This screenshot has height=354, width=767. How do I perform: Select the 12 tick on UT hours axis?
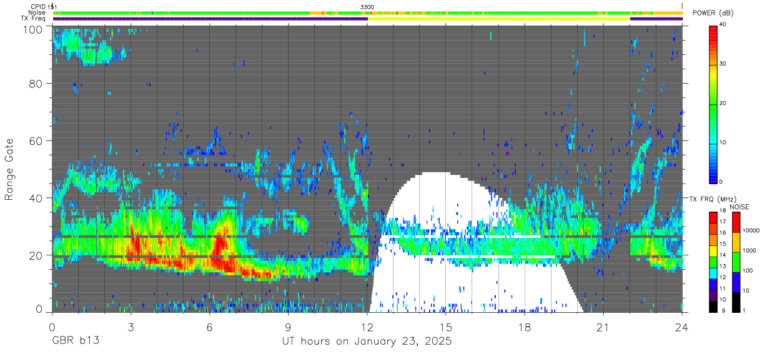(367, 327)
